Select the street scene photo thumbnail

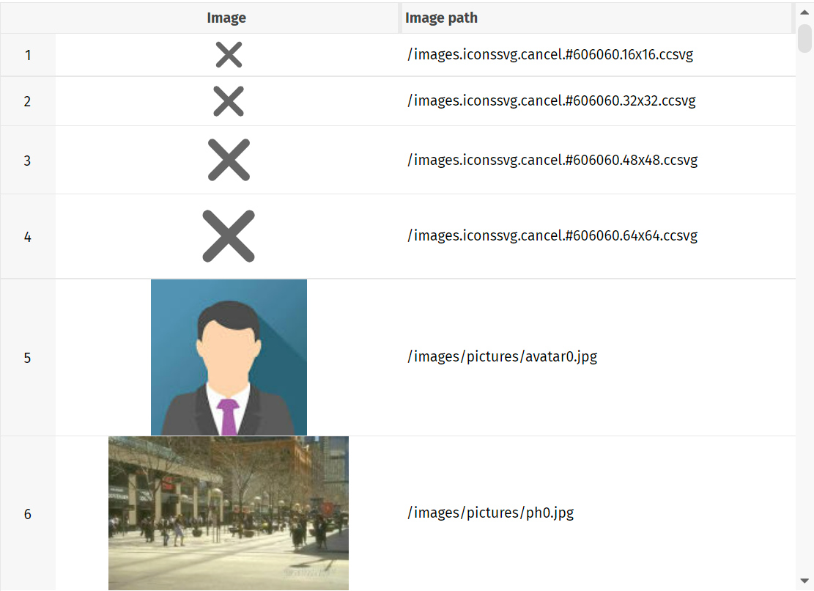click(229, 513)
